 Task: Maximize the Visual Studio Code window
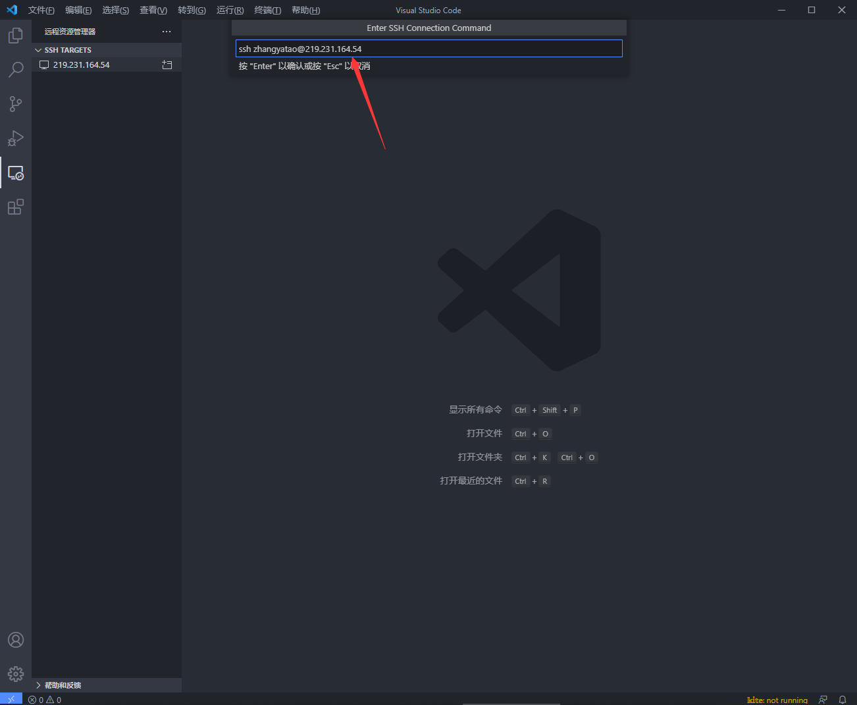812,10
